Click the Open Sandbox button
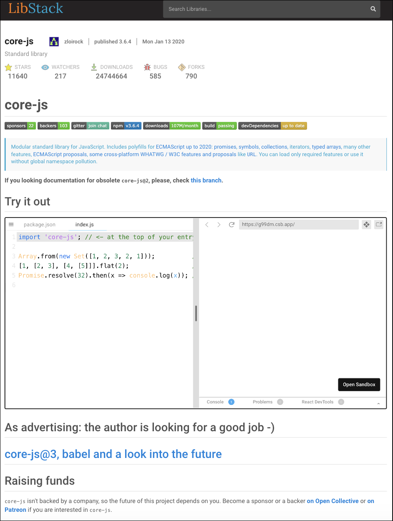Screen dimensions: 393x521 [359, 384]
